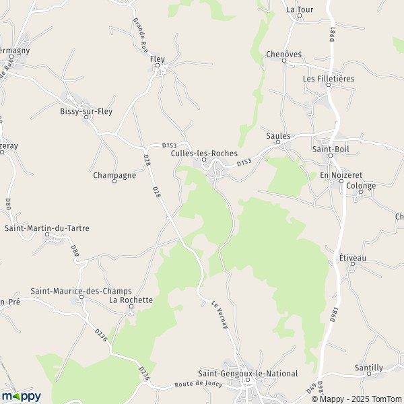Viewport: 404px width, 404px height.
Task: Select the Culles-les-Roches town marker
Action: coord(204,160)
